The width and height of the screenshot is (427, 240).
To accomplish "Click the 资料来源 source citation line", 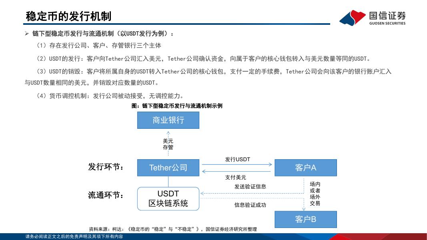I will 173,229.
